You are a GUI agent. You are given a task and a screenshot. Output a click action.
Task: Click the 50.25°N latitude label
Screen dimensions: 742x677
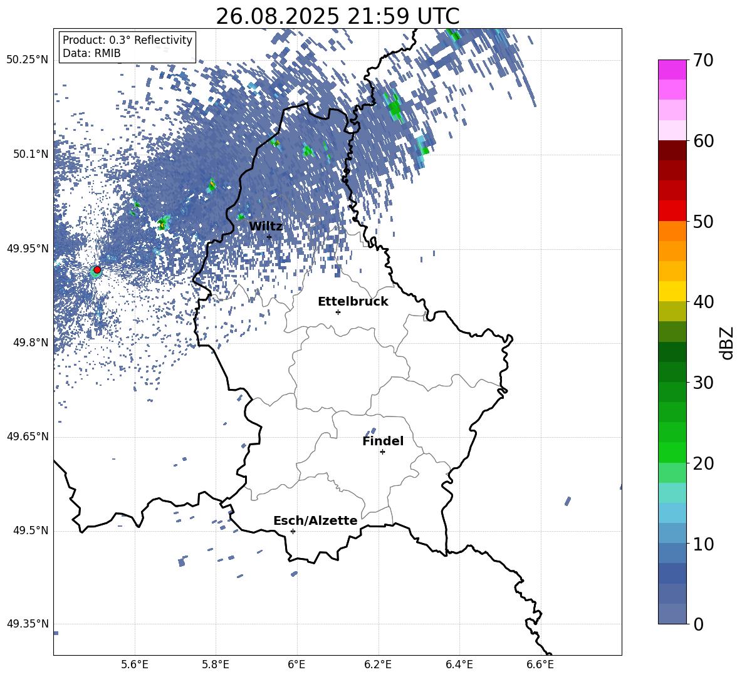click(28, 60)
